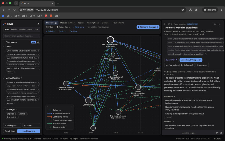Show +1 more topics
225x141 pixels.
click(10, 72)
